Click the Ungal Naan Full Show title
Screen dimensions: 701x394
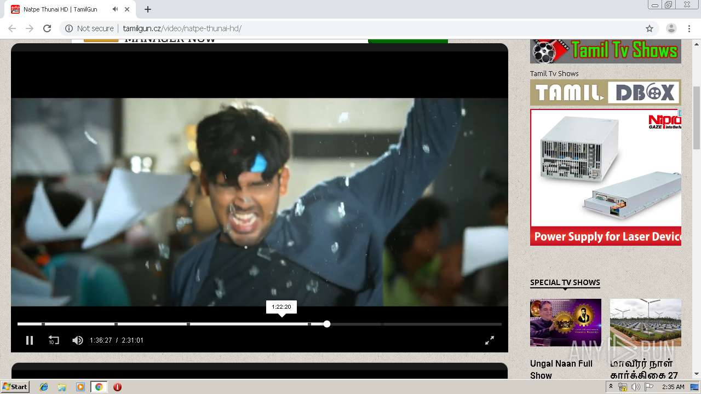pyautogui.click(x=561, y=369)
